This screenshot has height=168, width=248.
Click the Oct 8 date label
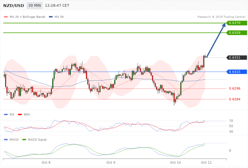click(x=46, y=162)
